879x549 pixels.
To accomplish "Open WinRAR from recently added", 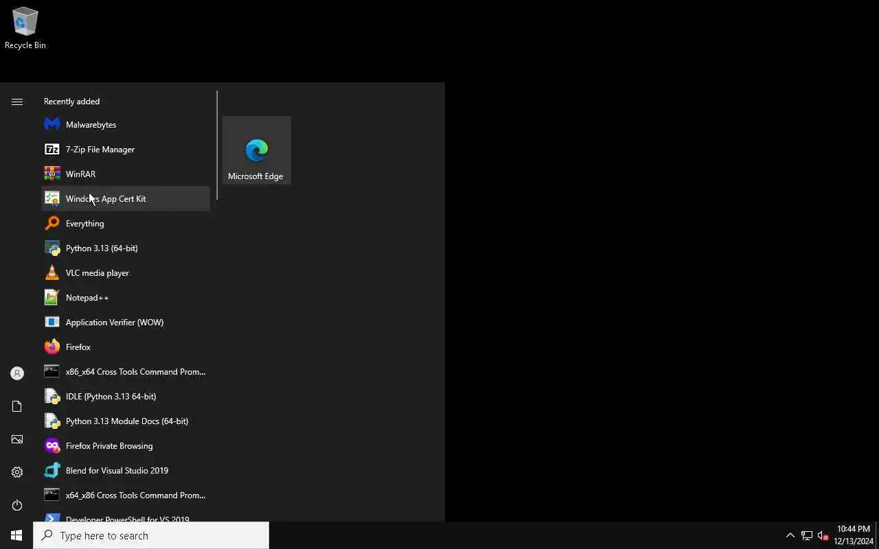I will pyautogui.click(x=126, y=174).
